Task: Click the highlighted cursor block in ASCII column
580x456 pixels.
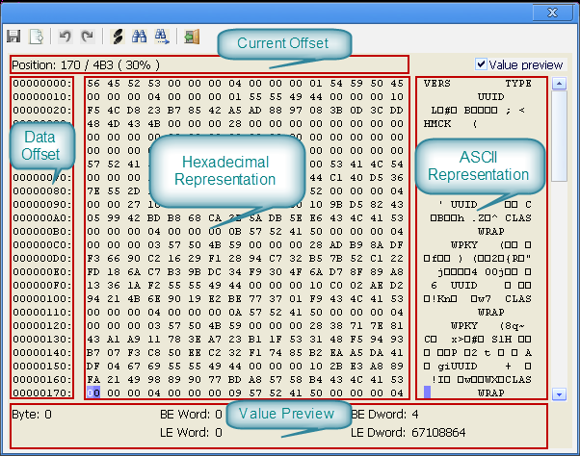Action: click(x=427, y=393)
